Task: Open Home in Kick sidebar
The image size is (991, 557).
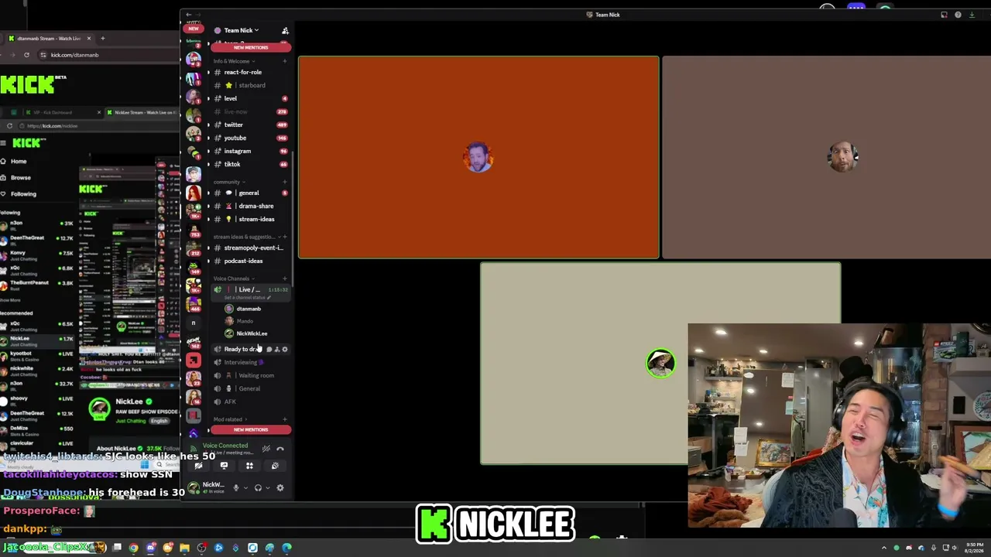Action: 19,161
